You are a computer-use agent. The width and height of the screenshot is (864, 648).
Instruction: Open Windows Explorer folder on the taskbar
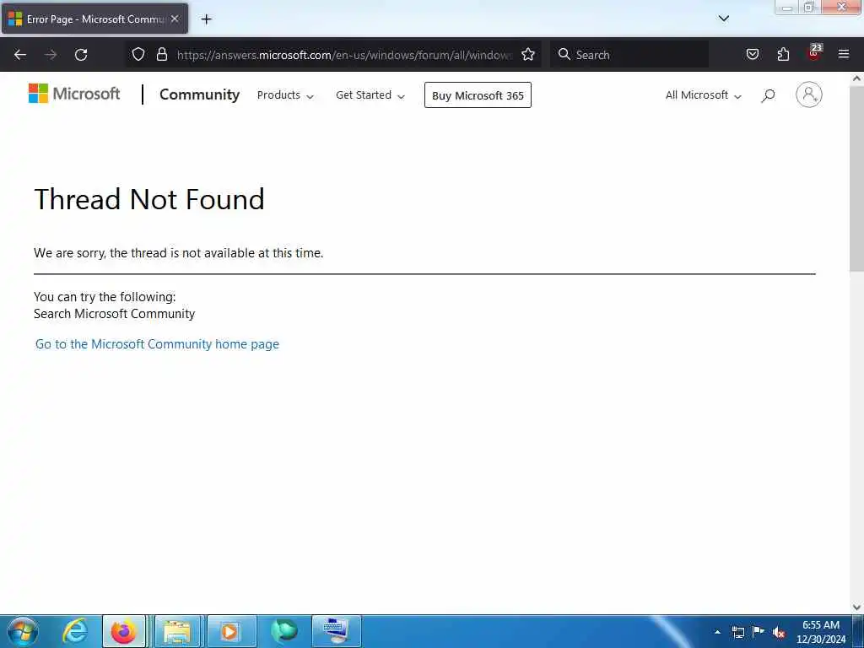(177, 631)
